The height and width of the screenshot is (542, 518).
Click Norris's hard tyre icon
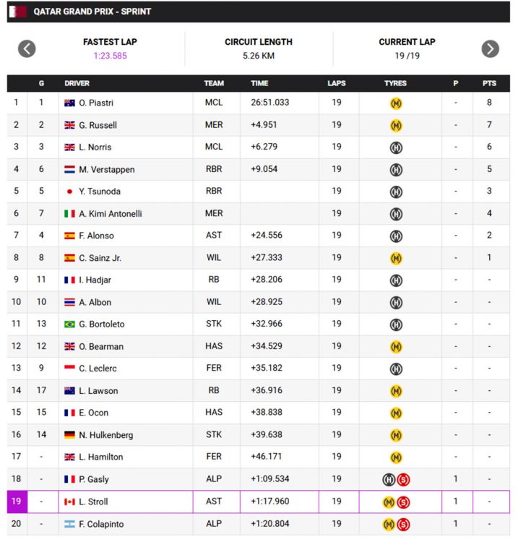[396, 147]
